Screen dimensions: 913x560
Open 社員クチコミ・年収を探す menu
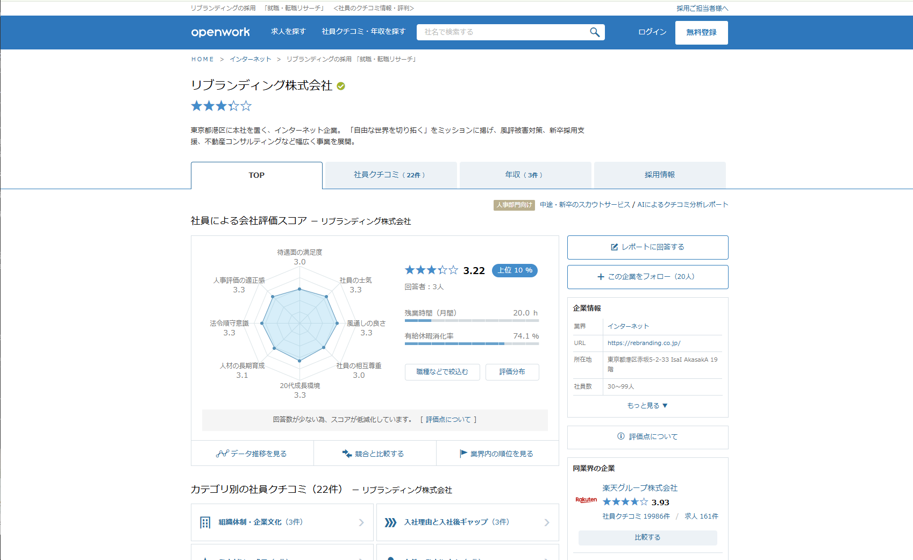click(x=363, y=32)
